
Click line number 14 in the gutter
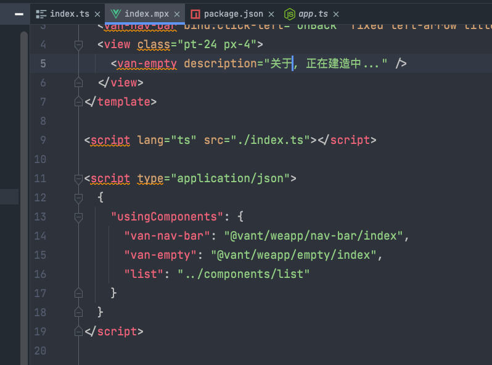[x=40, y=236]
